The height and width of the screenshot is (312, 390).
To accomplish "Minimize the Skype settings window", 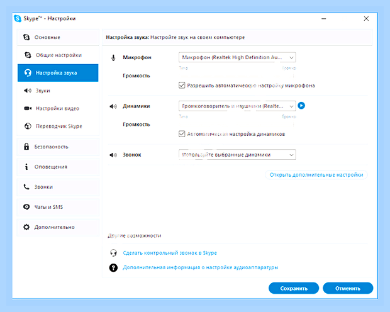I will (x=323, y=19).
